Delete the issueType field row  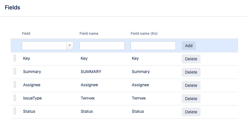click(191, 99)
